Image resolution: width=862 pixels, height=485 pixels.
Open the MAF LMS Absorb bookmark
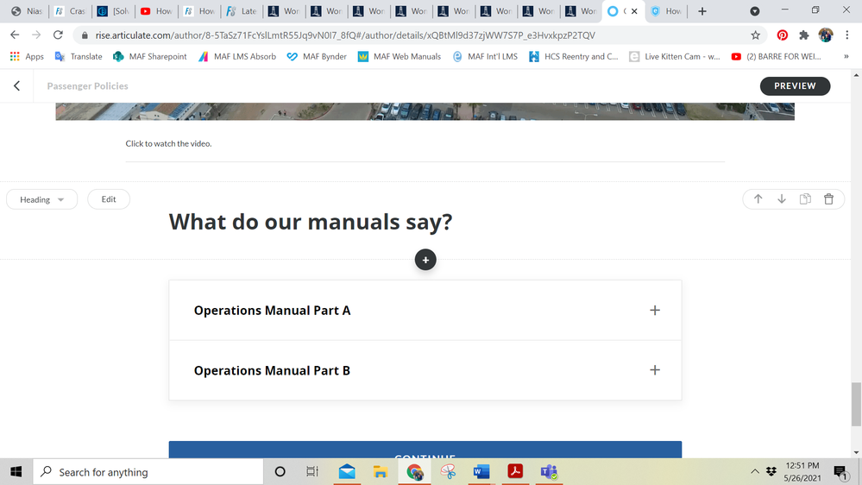click(x=237, y=56)
